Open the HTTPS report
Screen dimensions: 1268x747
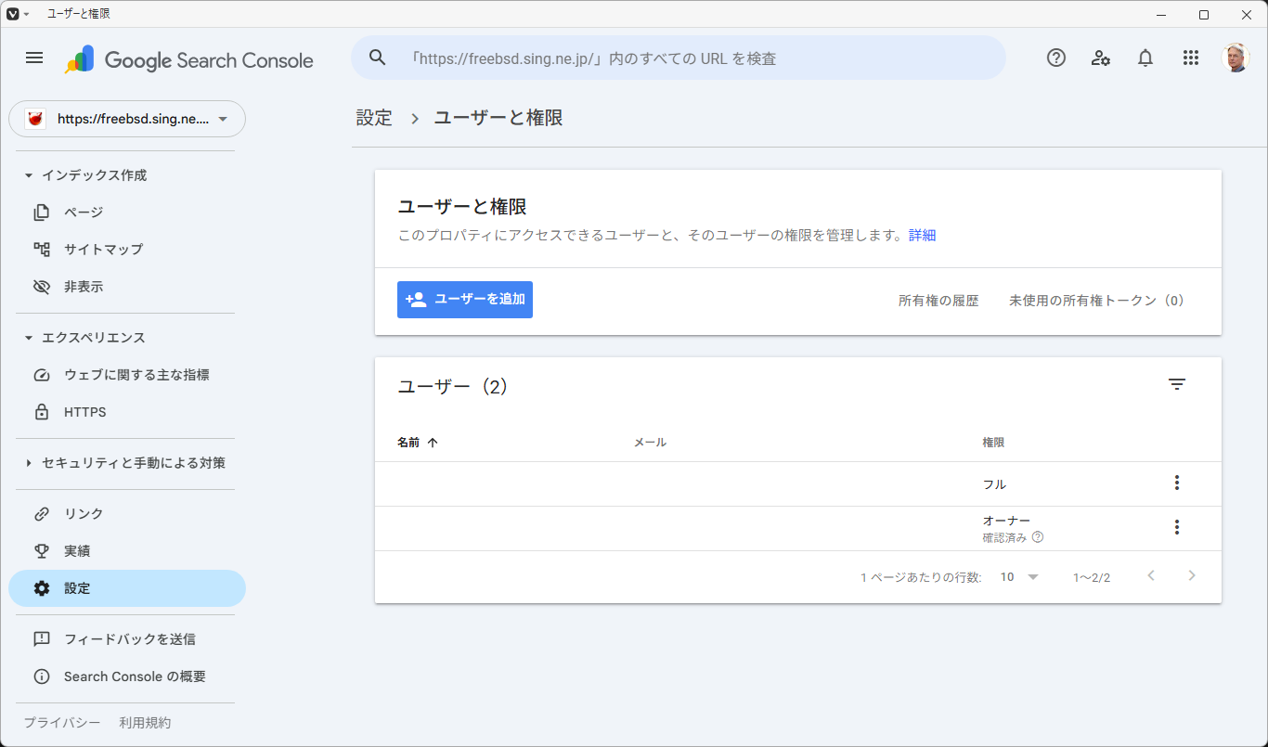[x=84, y=411]
